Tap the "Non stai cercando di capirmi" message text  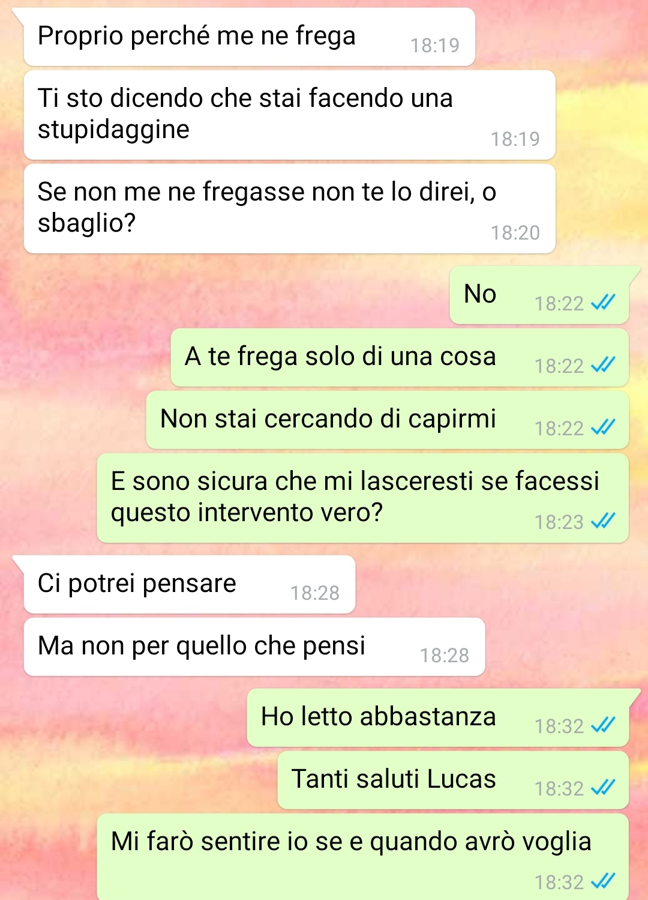(x=328, y=418)
